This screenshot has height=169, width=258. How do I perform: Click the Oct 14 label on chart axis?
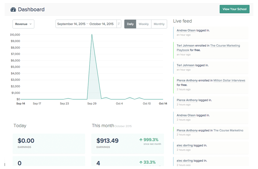(163, 104)
